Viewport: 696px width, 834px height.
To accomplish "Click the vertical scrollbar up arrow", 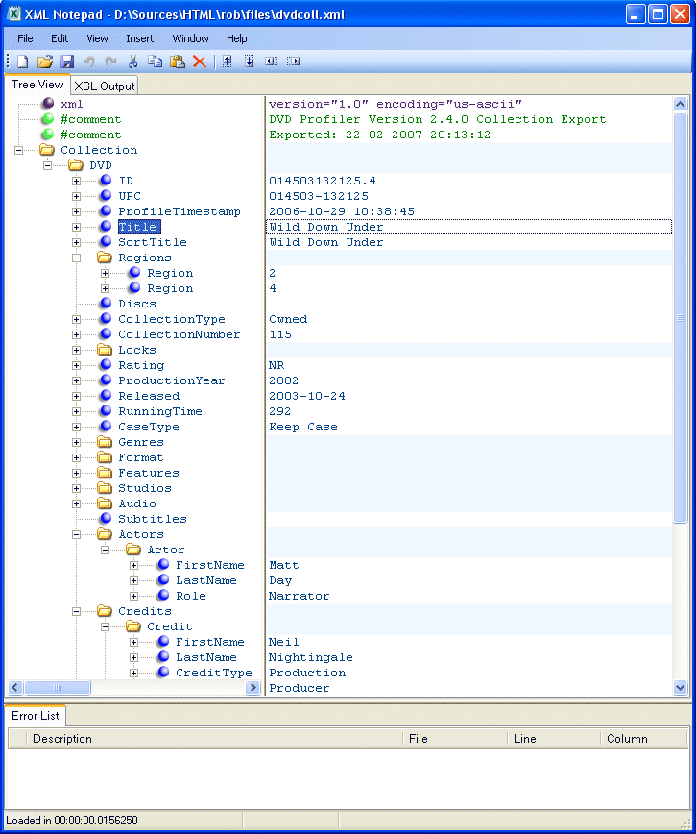I will click(x=680, y=104).
